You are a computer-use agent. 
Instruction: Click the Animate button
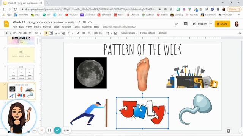(163, 33)
